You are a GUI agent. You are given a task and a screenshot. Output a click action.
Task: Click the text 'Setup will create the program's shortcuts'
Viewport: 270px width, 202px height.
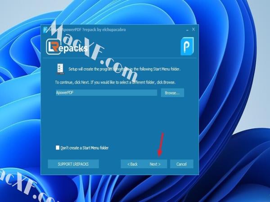(x=99, y=69)
